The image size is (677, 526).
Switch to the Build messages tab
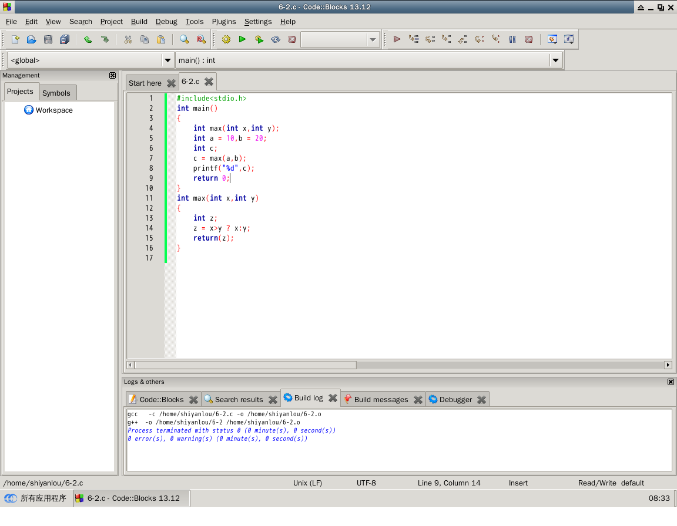pyautogui.click(x=380, y=400)
